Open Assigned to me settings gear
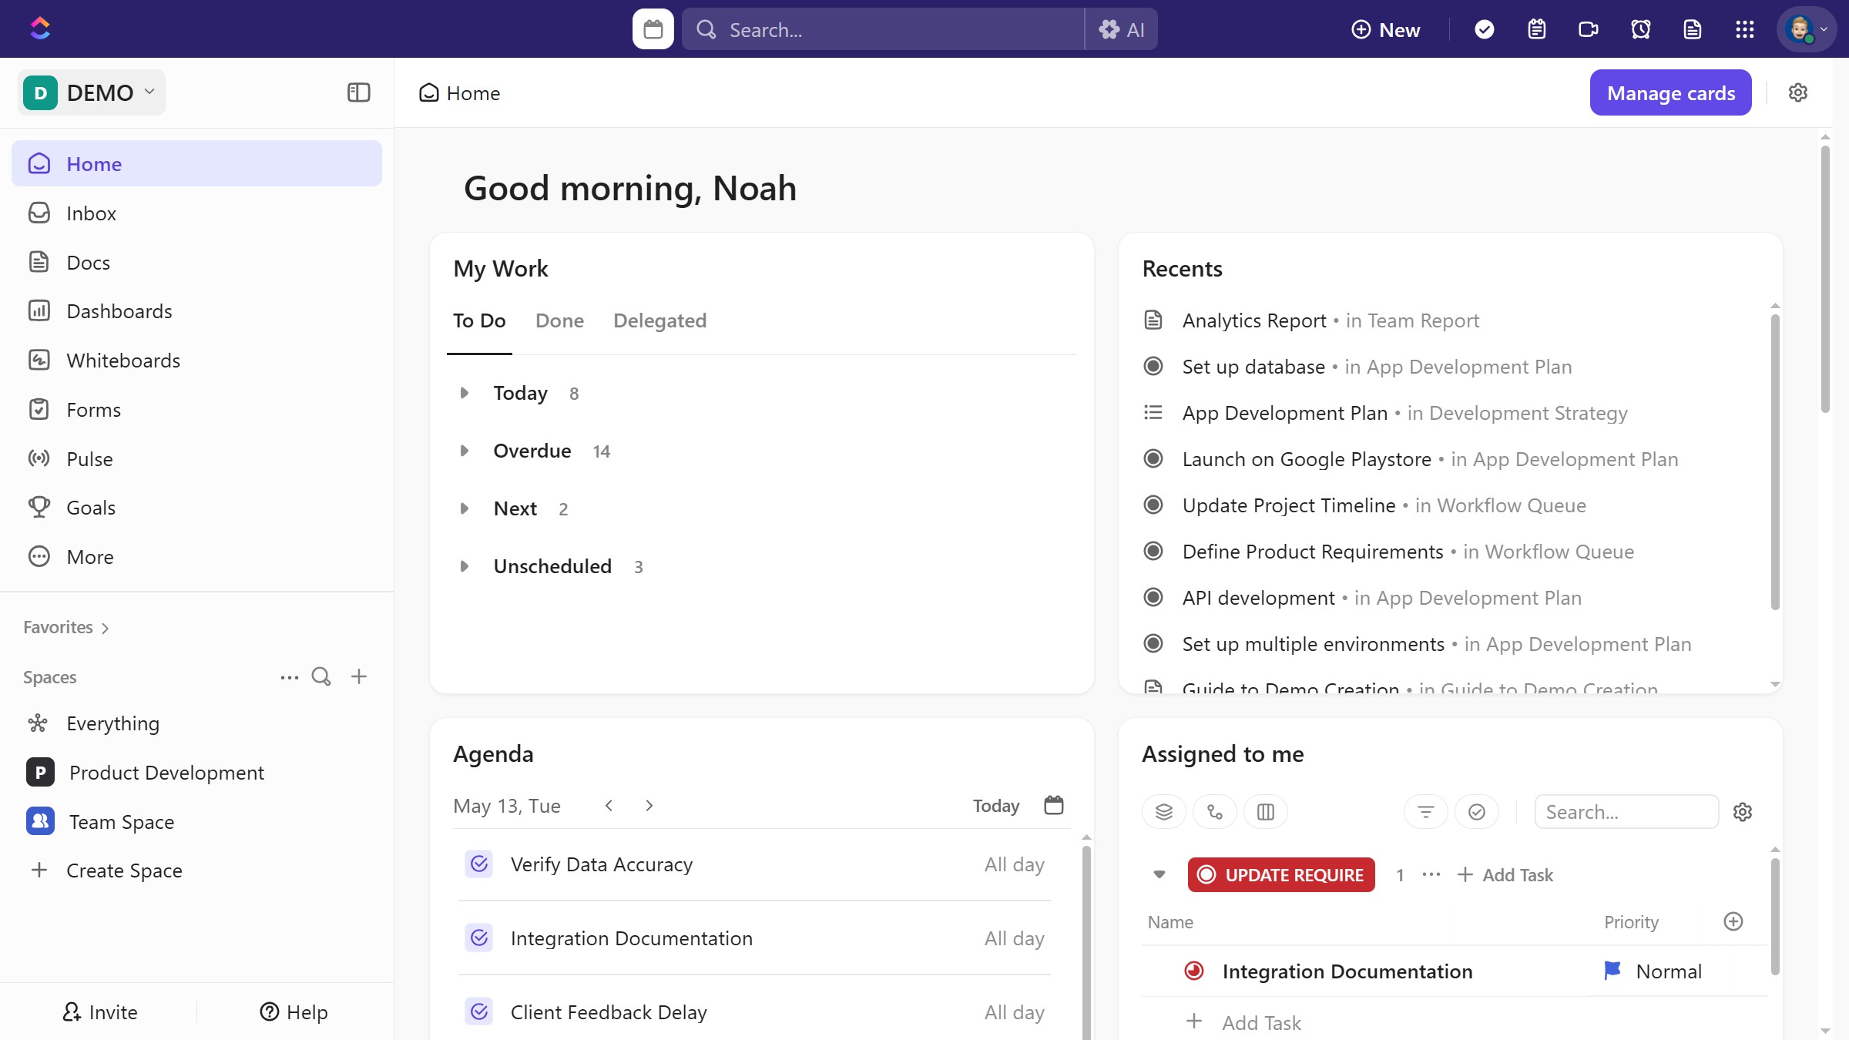Viewport: 1849px width, 1040px height. point(1742,811)
